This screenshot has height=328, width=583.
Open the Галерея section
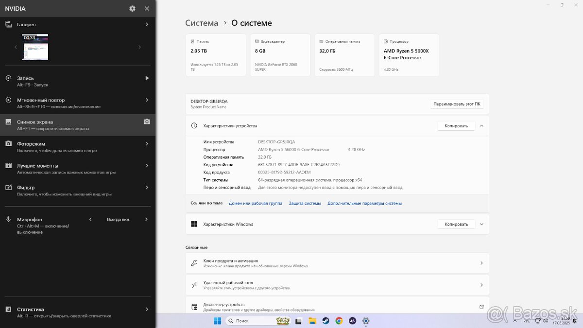click(78, 24)
